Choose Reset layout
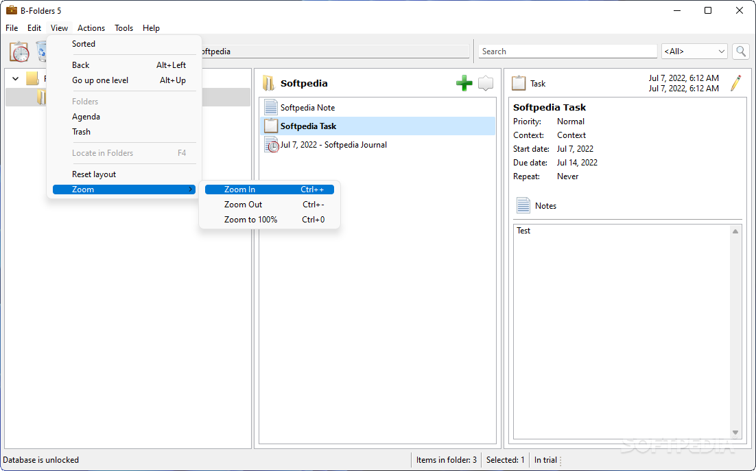The image size is (756, 471). point(124,174)
